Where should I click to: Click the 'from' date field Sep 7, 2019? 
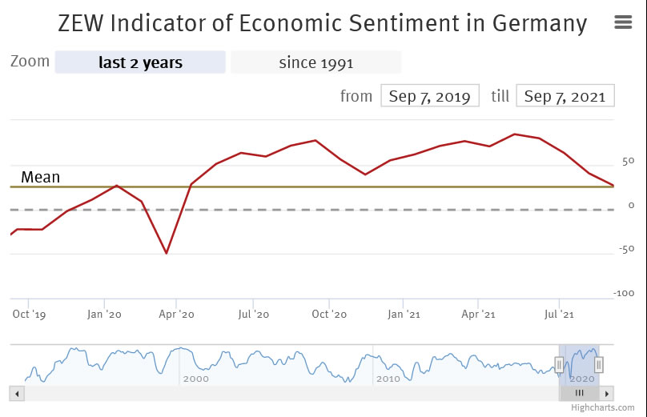429,96
